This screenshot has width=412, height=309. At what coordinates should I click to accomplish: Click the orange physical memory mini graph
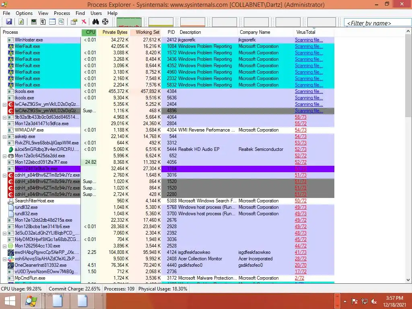tap(193, 22)
